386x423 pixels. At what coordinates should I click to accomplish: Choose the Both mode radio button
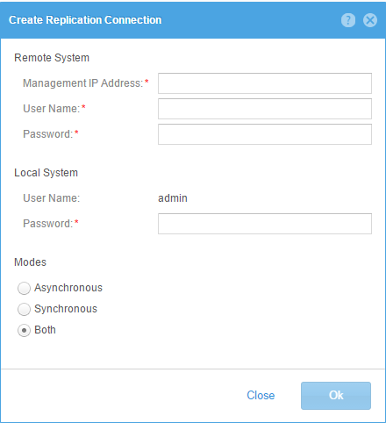pos(24,330)
